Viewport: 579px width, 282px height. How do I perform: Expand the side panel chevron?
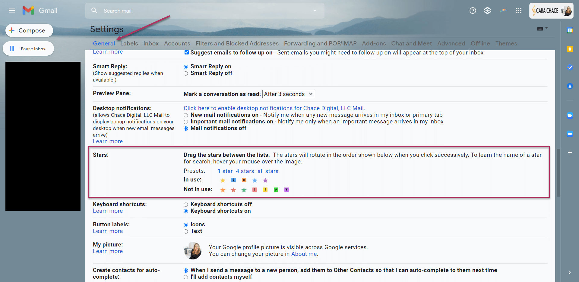click(x=570, y=273)
